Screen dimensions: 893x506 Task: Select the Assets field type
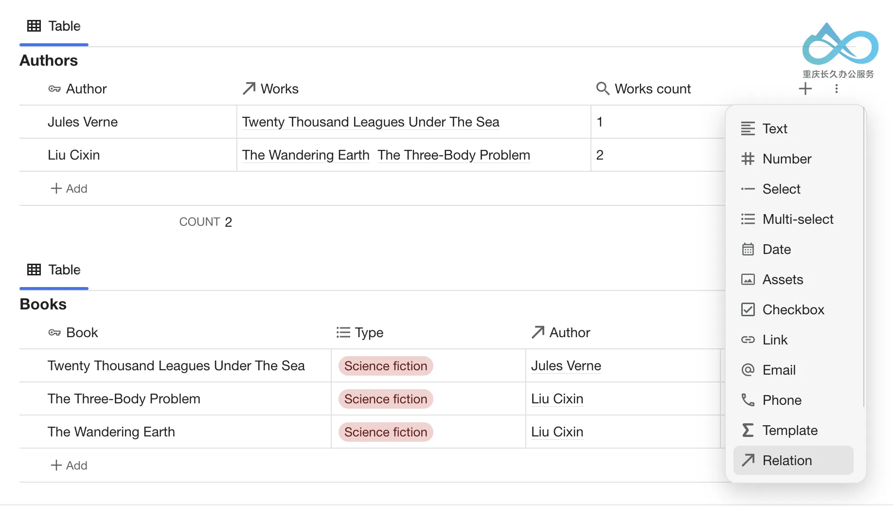[793, 279]
